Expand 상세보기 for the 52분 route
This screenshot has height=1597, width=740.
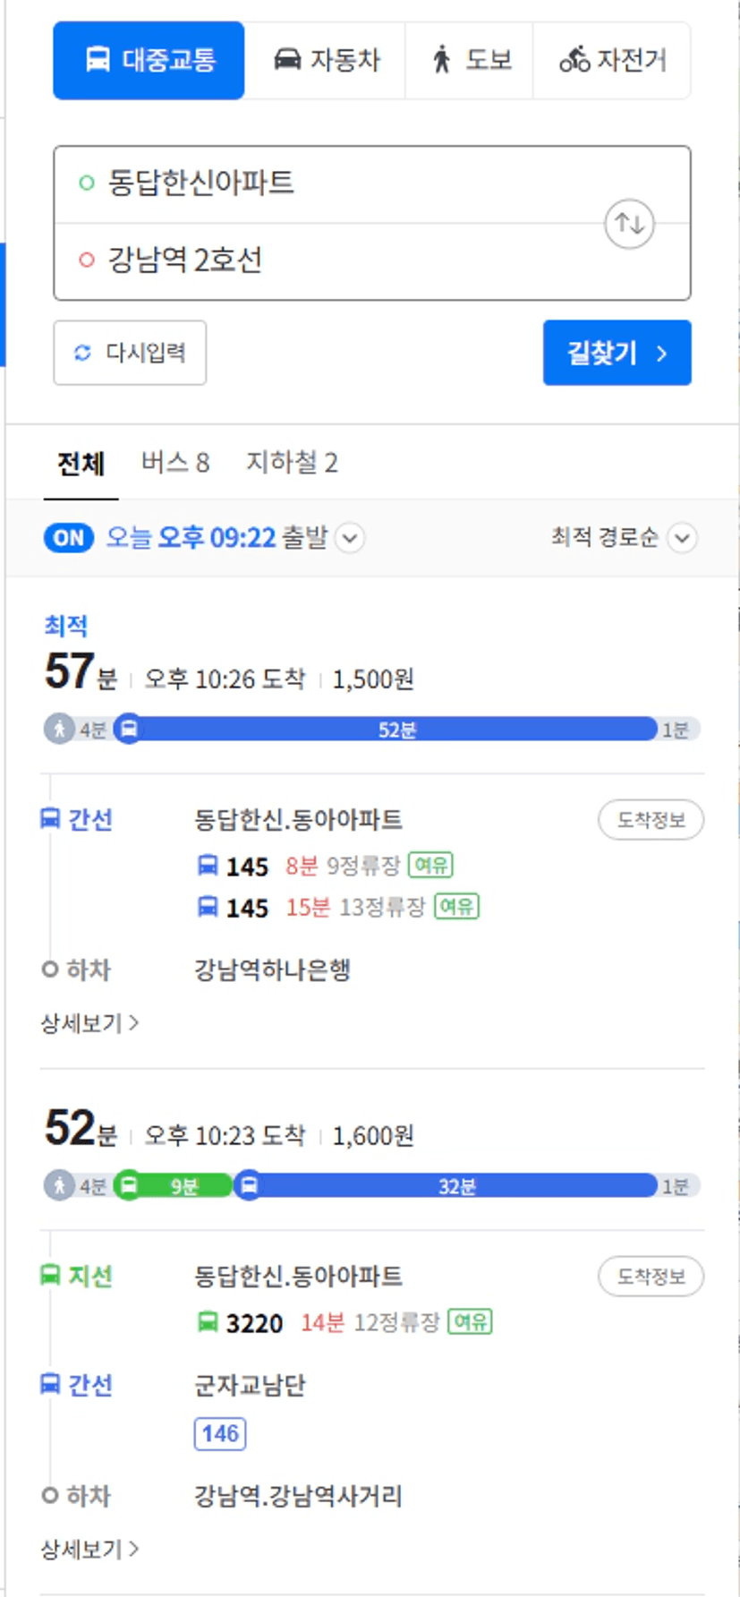89,1549
